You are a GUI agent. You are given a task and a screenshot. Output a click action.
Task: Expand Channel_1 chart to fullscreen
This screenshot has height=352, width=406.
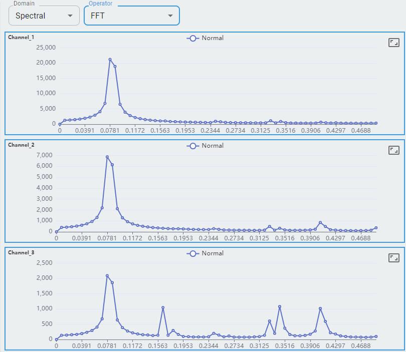394,43
